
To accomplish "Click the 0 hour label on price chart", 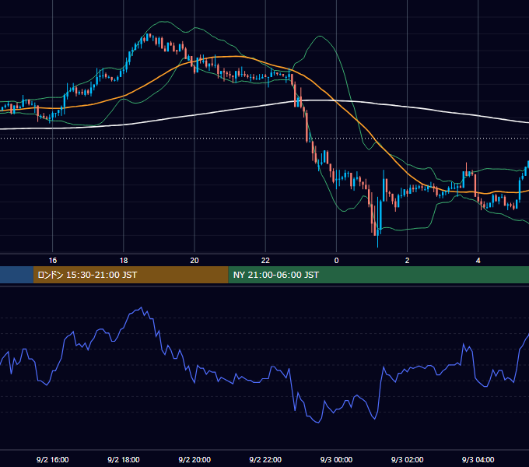I will (x=336, y=261).
